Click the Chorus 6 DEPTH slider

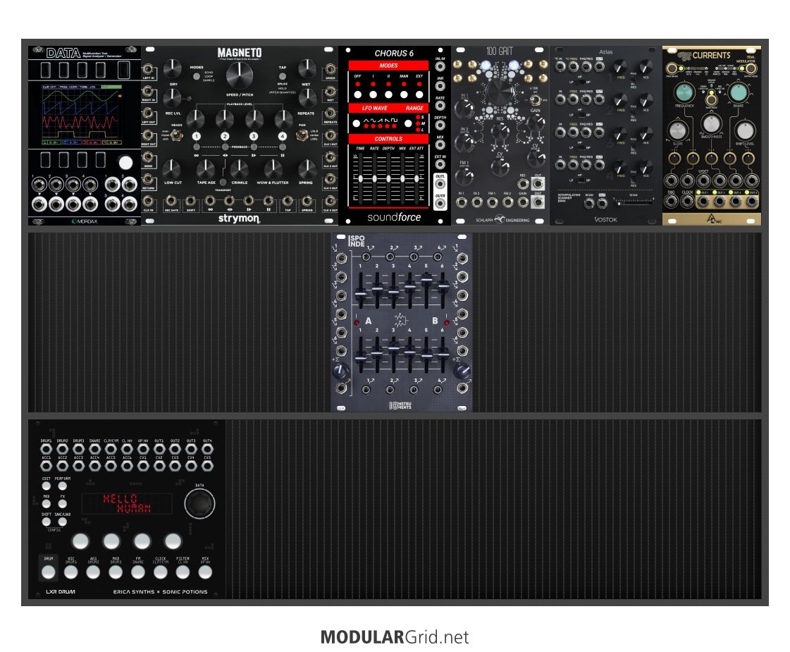388,178
